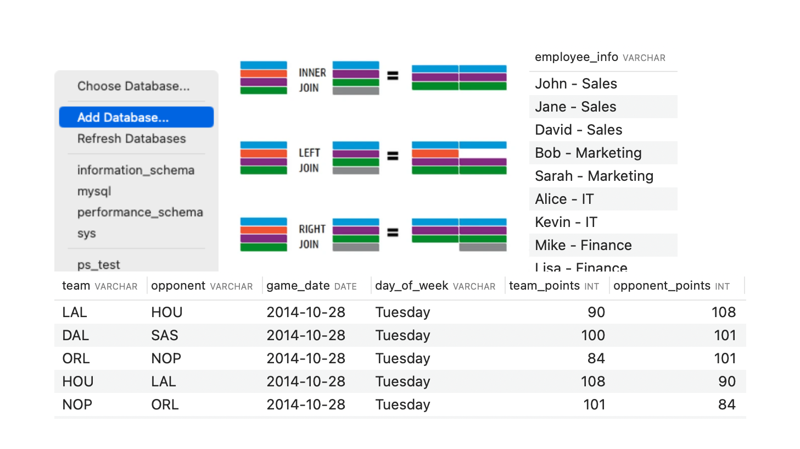Click the HOU opponent cell in LAL row
800x449 pixels.
coord(167,312)
